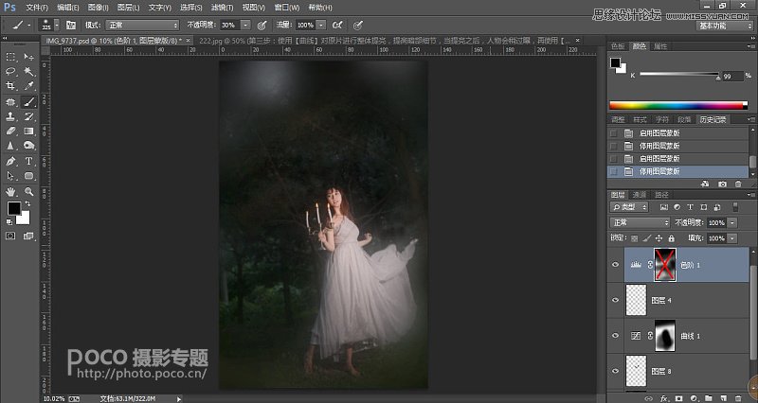The width and height of the screenshot is (758, 403).
Task: Select the 色阶 1 layer mask thumbnail
Action: (665, 265)
